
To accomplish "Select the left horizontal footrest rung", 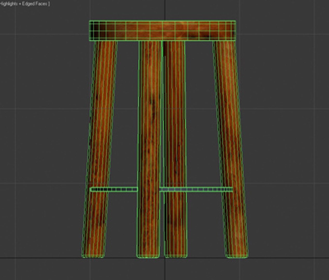I will [x=113, y=190].
